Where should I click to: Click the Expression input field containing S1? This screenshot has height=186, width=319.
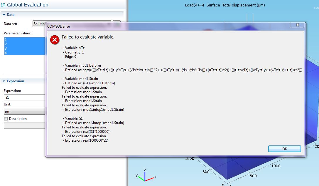point(23,97)
